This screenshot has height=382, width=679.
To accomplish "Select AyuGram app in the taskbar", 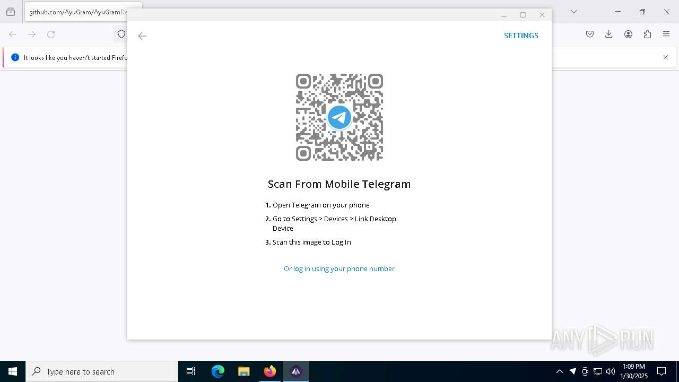I will point(296,371).
